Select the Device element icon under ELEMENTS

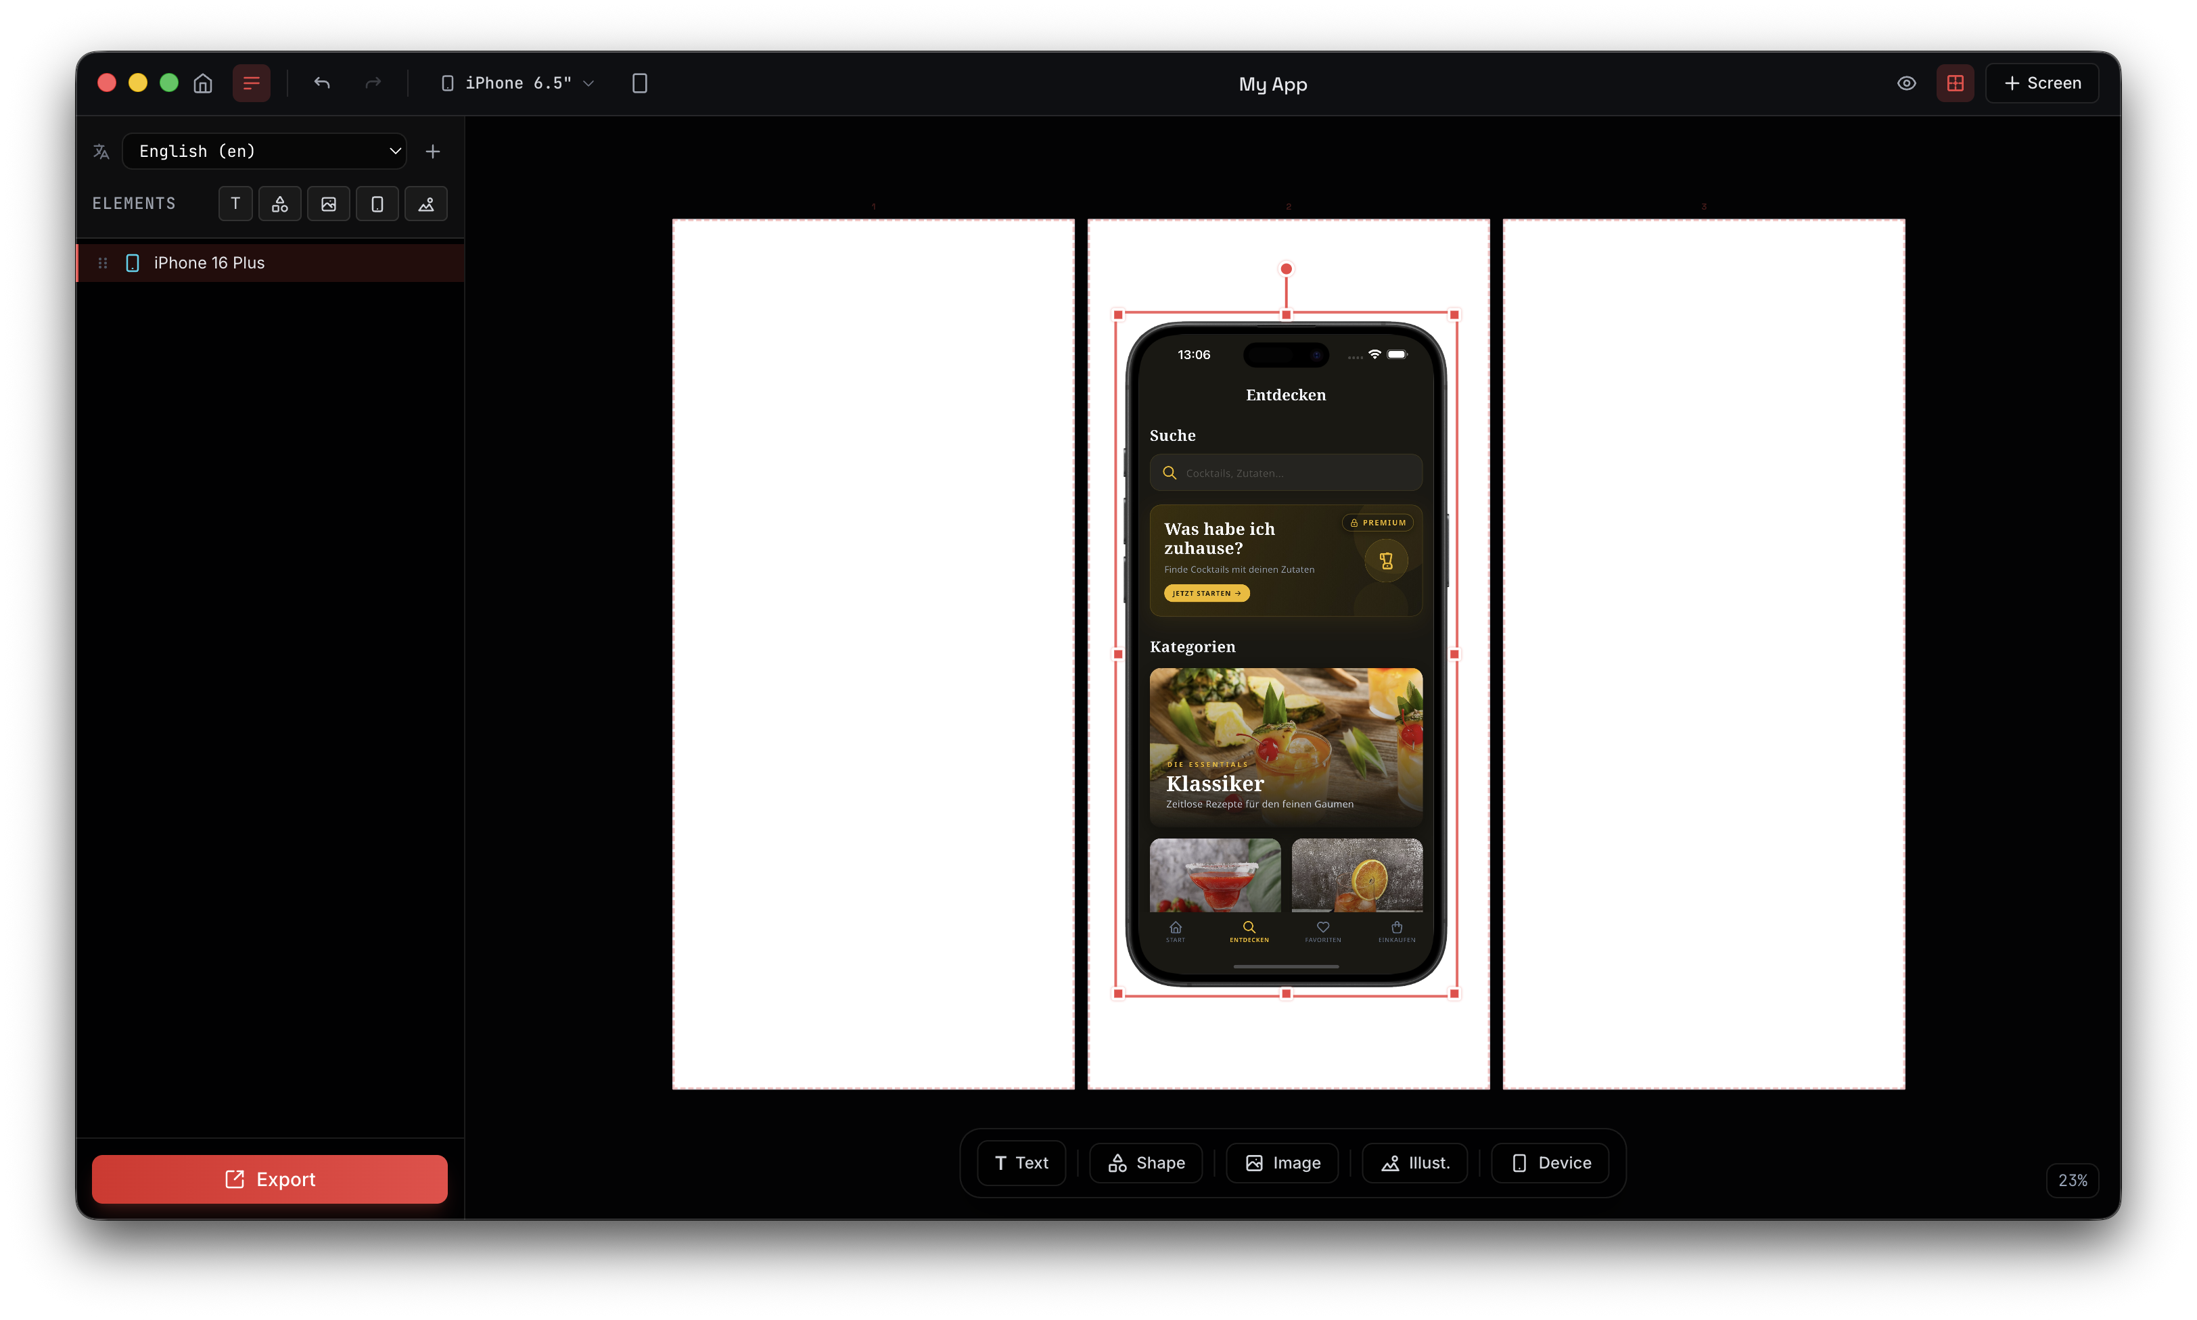click(x=377, y=204)
